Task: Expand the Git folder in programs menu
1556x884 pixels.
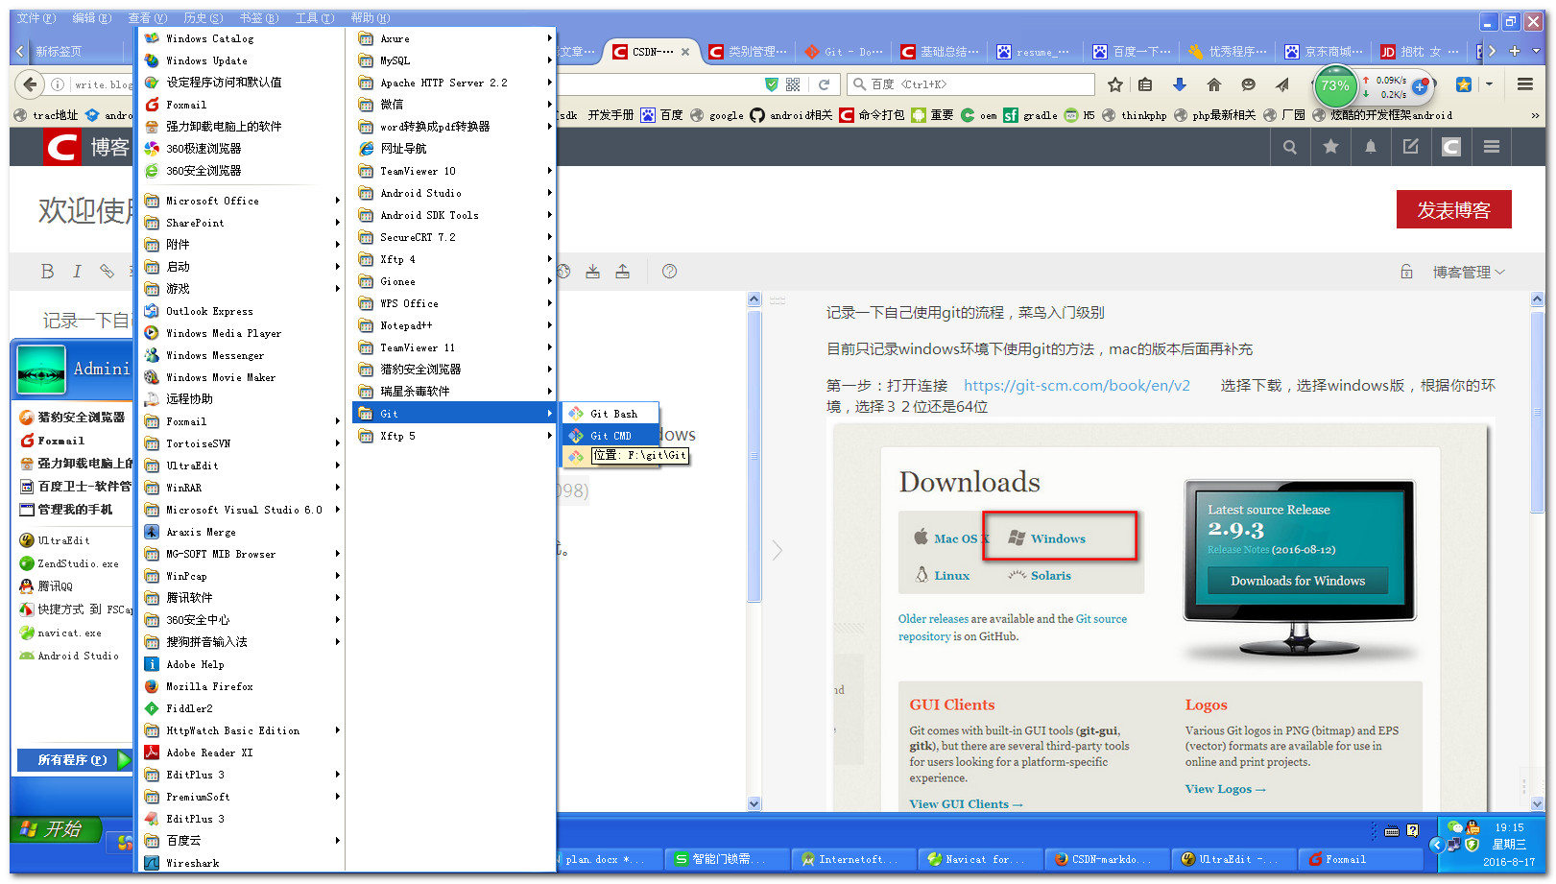Action: coord(454,414)
